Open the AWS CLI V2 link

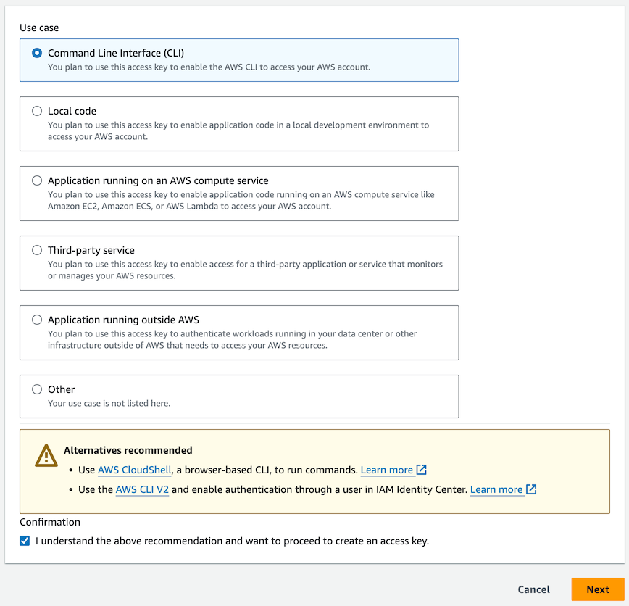point(142,489)
